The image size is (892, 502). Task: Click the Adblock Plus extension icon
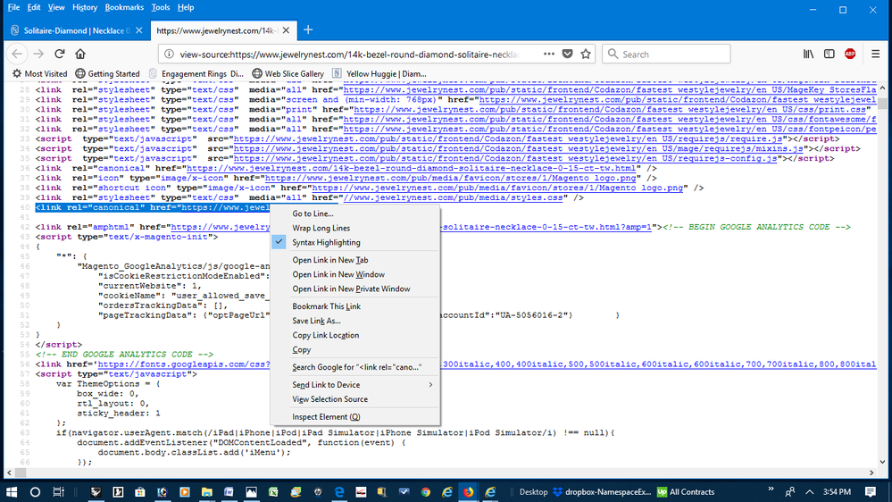[850, 54]
